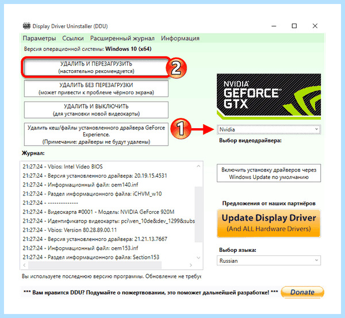This screenshot has width=345, height=318.
Task: Click the 'Windows 10 (x64)' OS version text
Action: point(128,49)
